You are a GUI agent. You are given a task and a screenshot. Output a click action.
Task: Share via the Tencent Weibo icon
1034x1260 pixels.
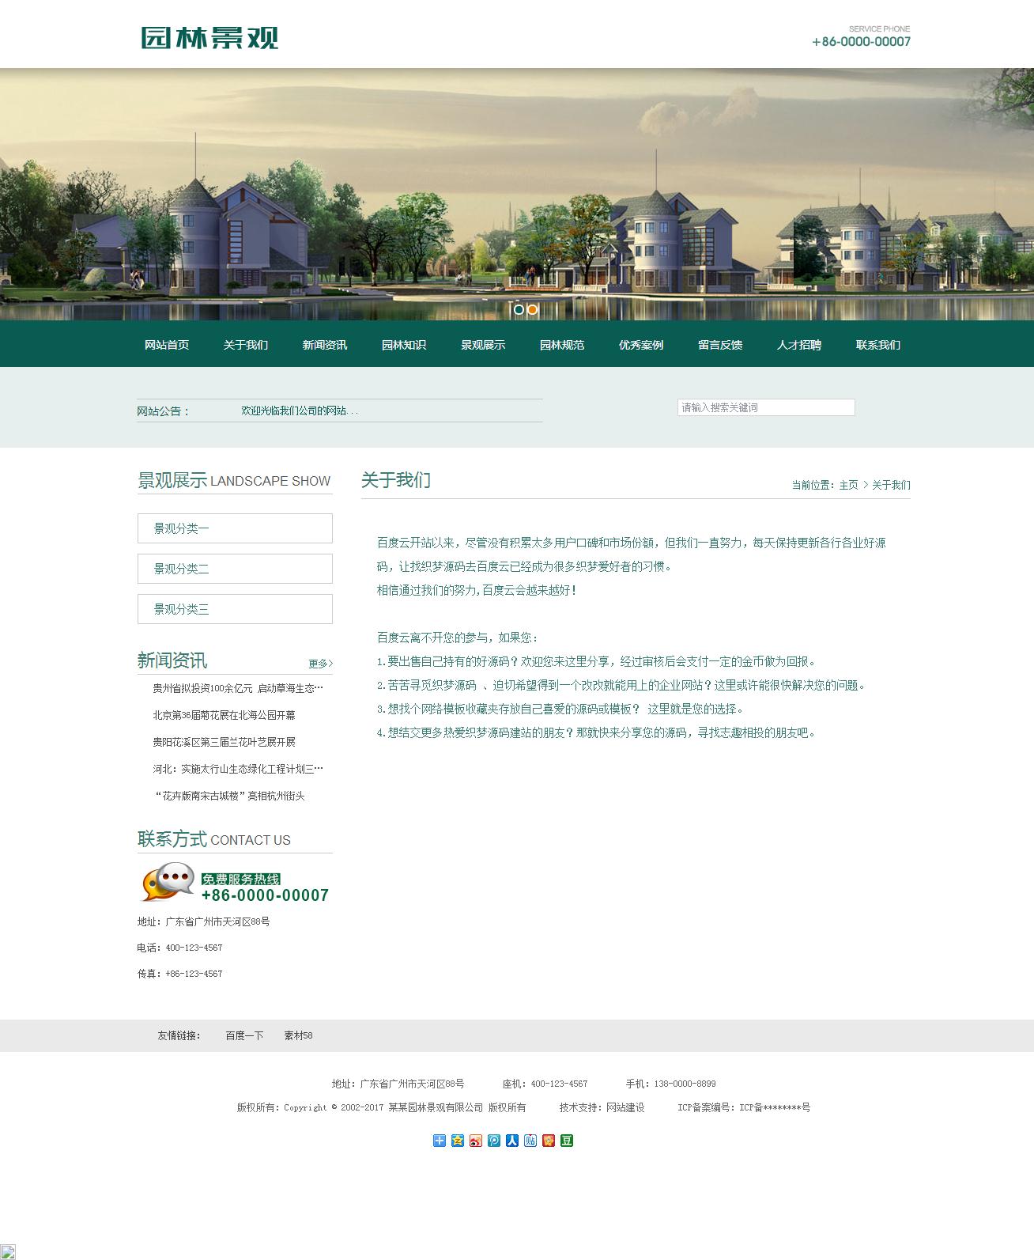pos(494,1141)
